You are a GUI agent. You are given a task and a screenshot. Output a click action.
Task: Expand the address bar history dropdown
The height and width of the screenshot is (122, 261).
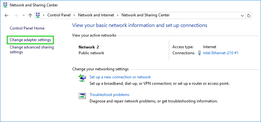(x=242, y=16)
